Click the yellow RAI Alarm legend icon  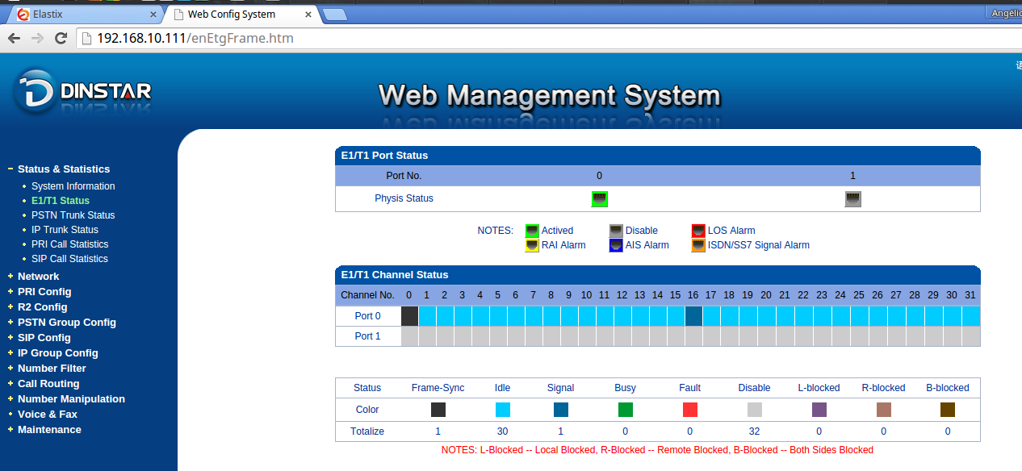[x=532, y=245]
